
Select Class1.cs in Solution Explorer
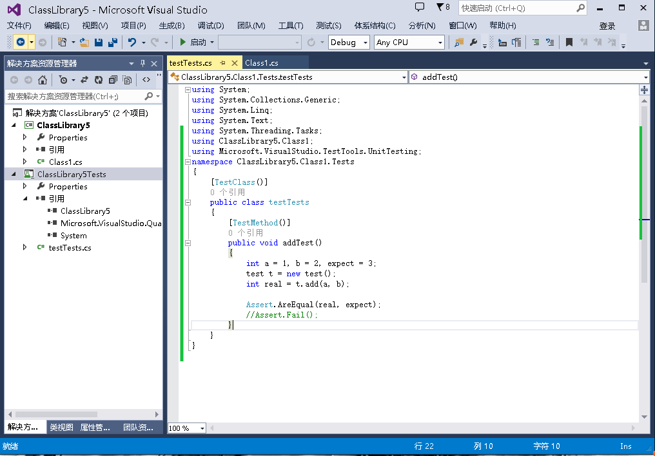(x=66, y=162)
